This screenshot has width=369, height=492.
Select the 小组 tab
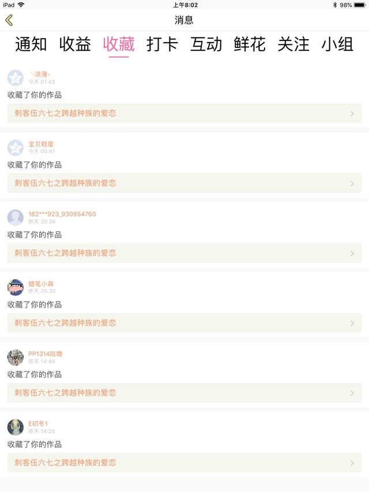tap(337, 44)
